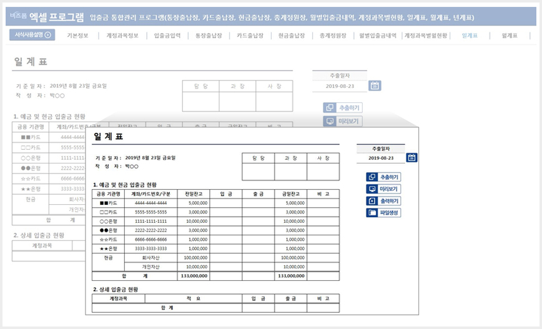542x329 pixels.
Task: Click the 파일생성 button
Action: pos(383,212)
